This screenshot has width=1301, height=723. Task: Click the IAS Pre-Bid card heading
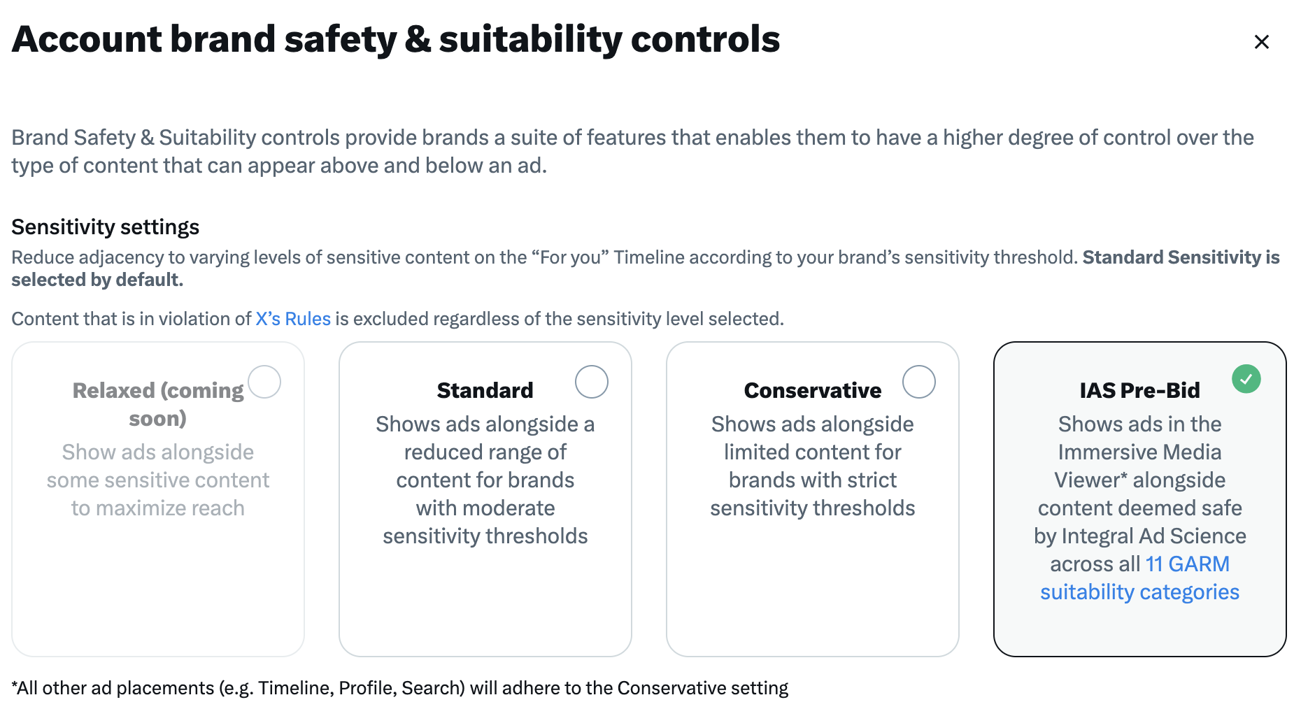pyautogui.click(x=1139, y=390)
